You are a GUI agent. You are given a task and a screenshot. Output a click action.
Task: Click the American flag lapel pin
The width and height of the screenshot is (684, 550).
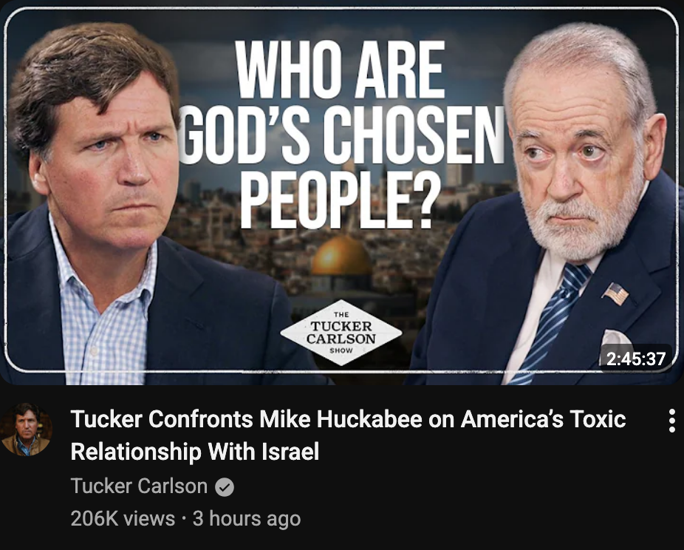615,293
